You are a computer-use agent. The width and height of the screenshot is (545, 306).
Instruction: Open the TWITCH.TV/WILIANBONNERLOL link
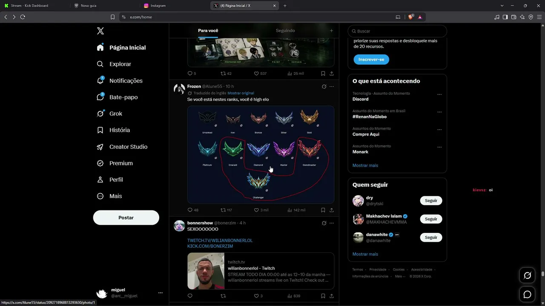pyautogui.click(x=220, y=241)
